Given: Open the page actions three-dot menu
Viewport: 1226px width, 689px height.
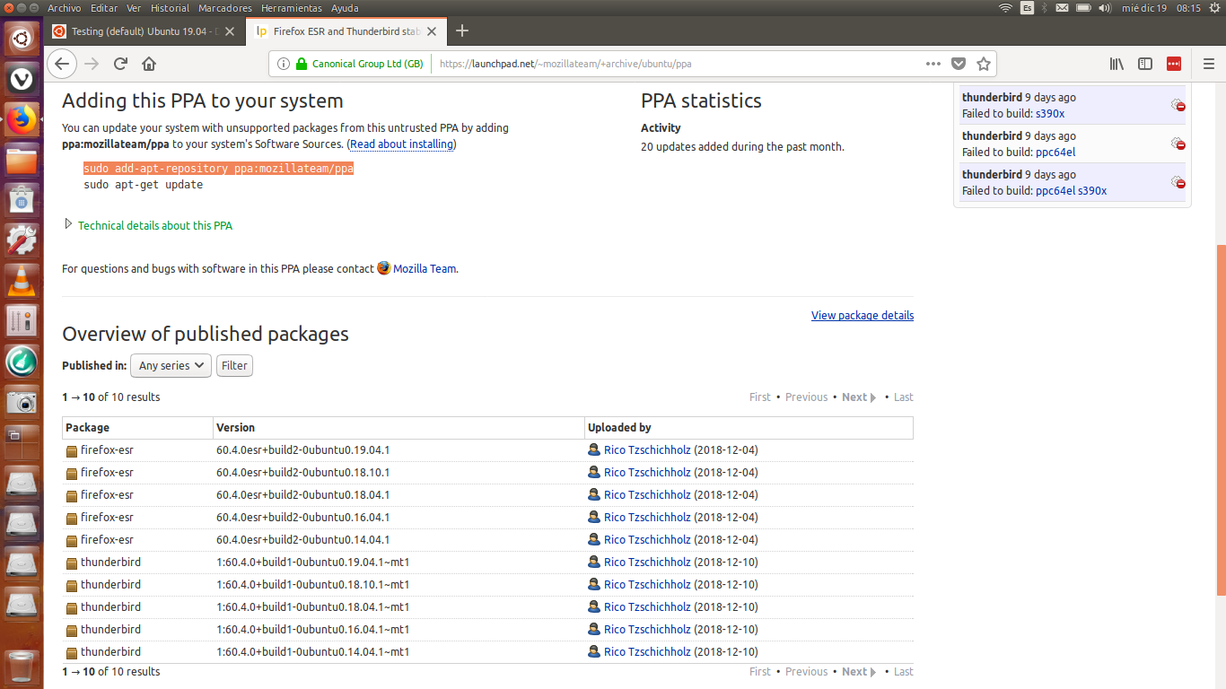Looking at the screenshot, I should pyautogui.click(x=933, y=64).
